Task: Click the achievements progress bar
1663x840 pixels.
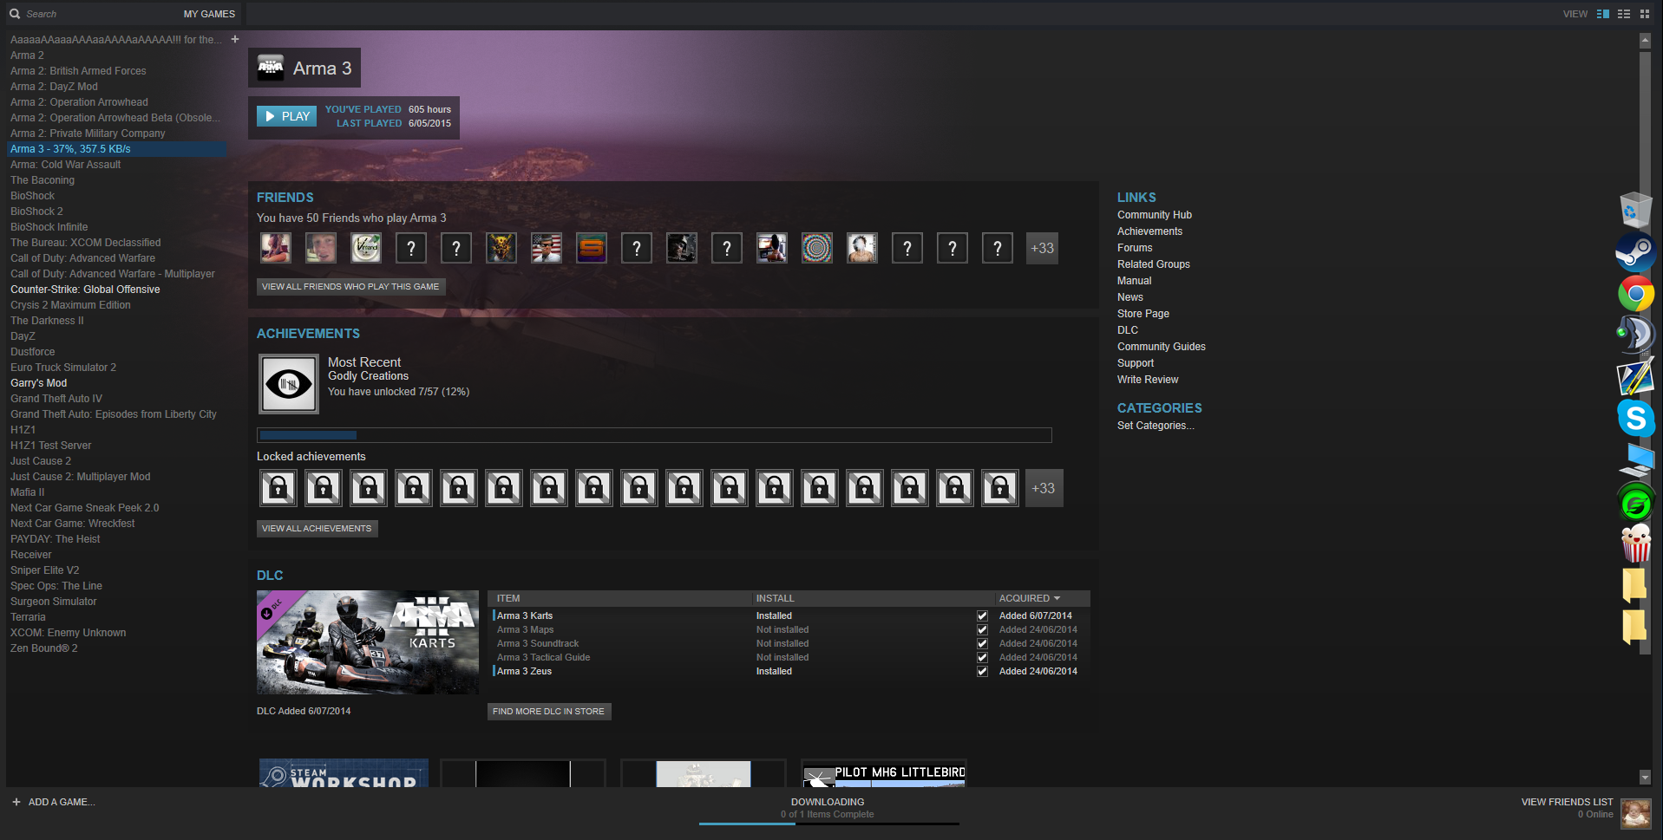Action: (x=654, y=435)
